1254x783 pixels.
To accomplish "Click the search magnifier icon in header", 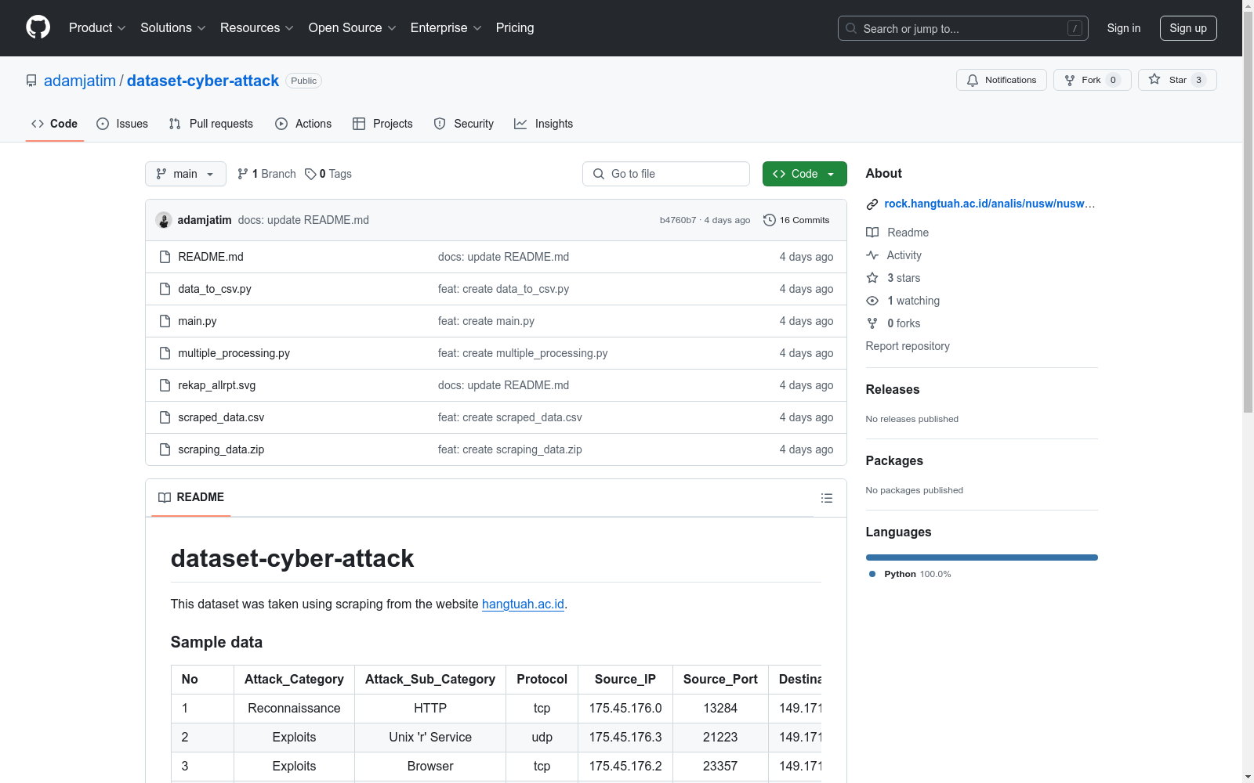I will point(851,28).
